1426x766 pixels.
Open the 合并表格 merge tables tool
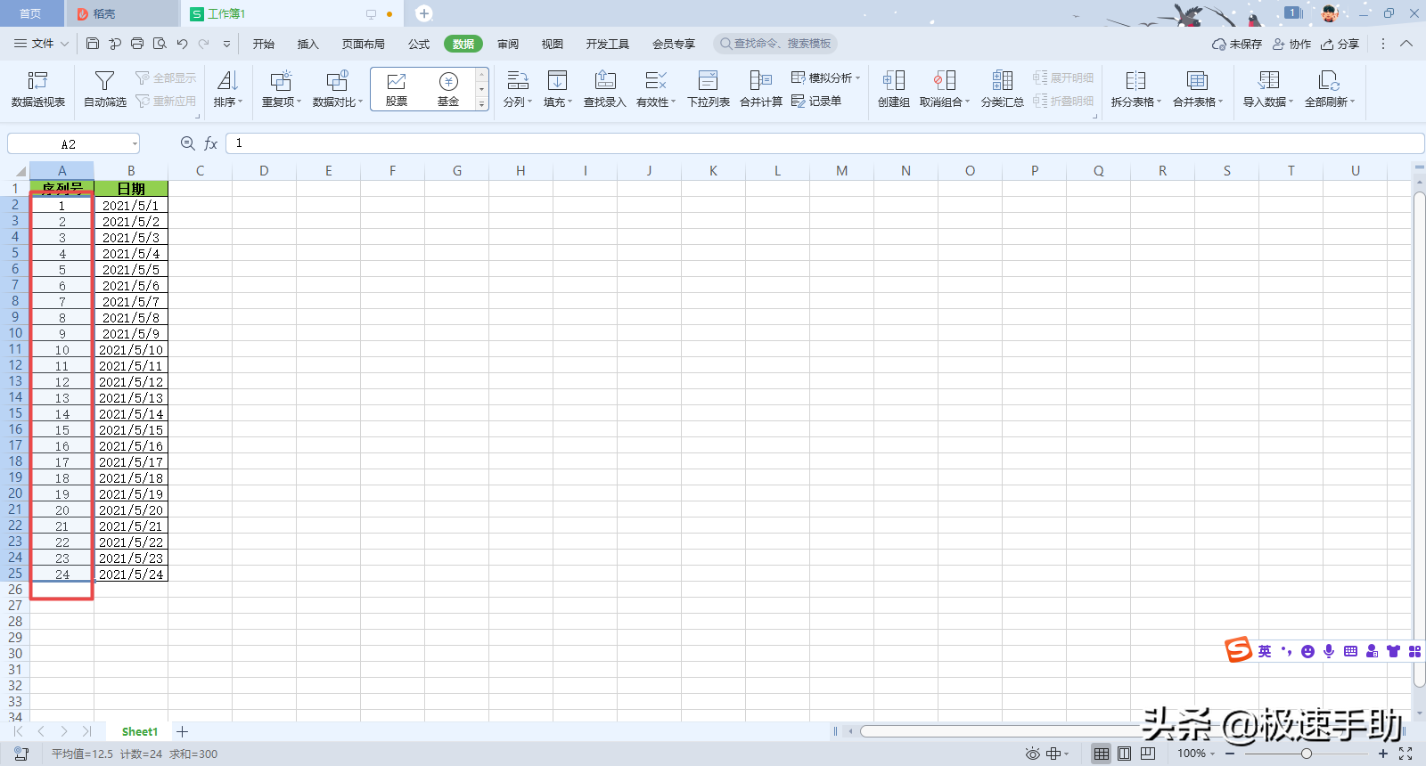(x=1198, y=90)
